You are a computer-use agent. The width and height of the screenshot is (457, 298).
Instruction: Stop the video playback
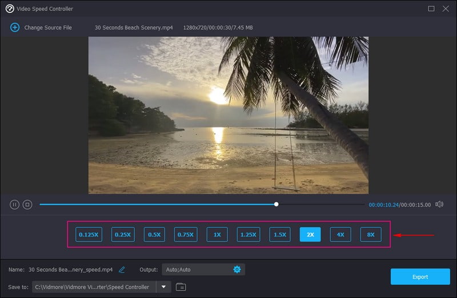(27, 205)
